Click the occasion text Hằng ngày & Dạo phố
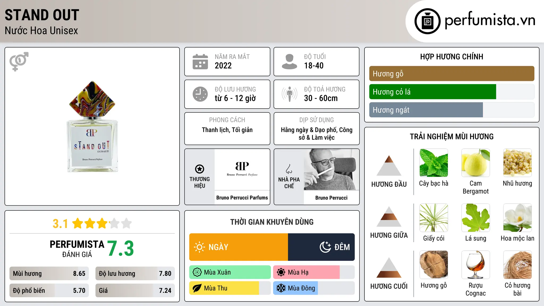The width and height of the screenshot is (544, 306). click(x=309, y=130)
